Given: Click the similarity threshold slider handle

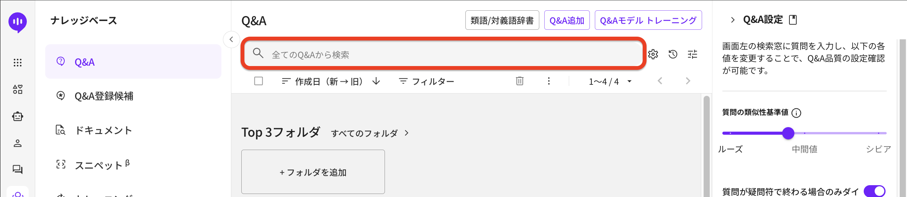Looking at the screenshot, I should pos(788,133).
